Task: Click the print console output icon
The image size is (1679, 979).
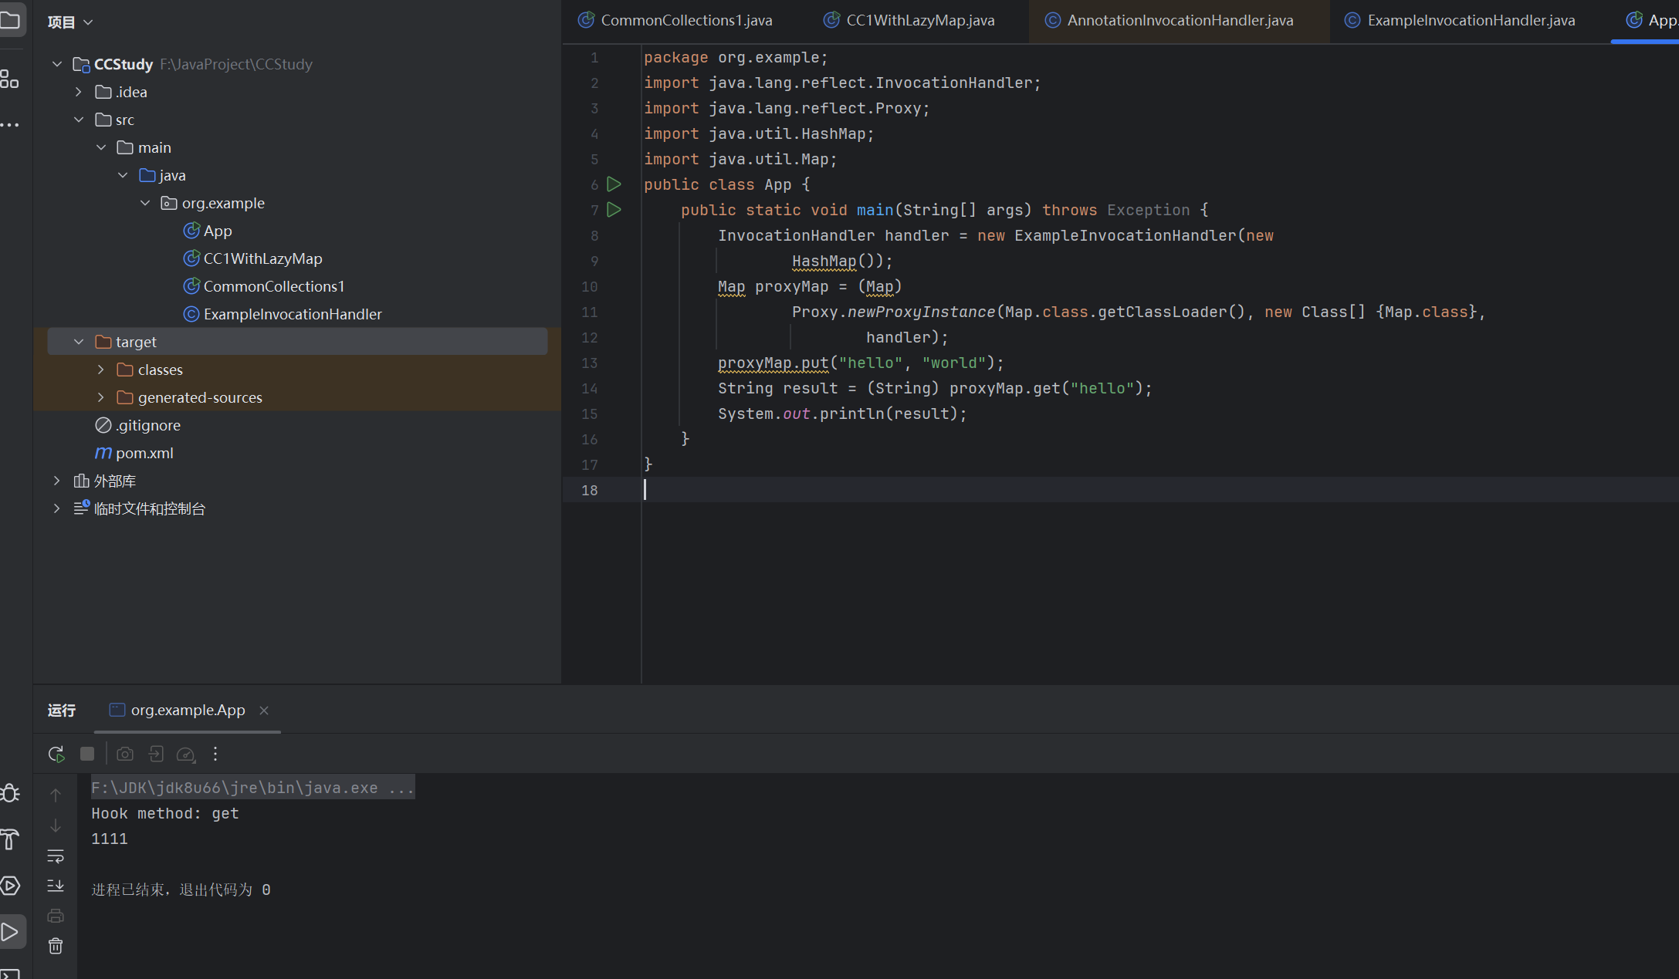Action: pos(56,916)
